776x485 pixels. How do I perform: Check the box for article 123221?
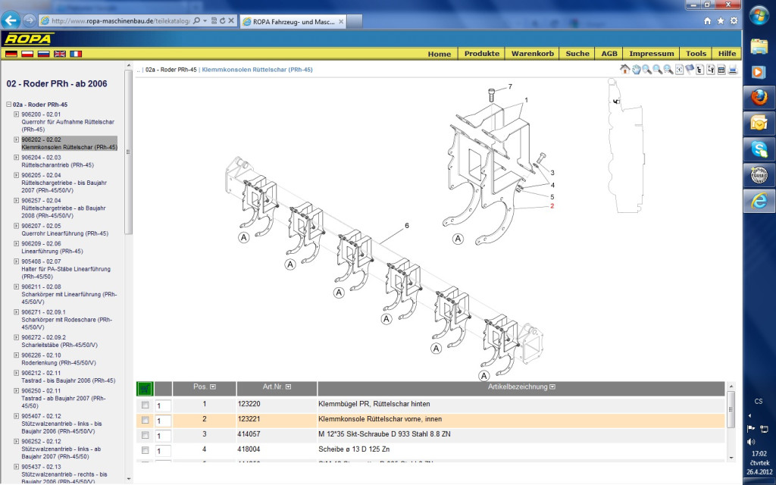pos(145,420)
